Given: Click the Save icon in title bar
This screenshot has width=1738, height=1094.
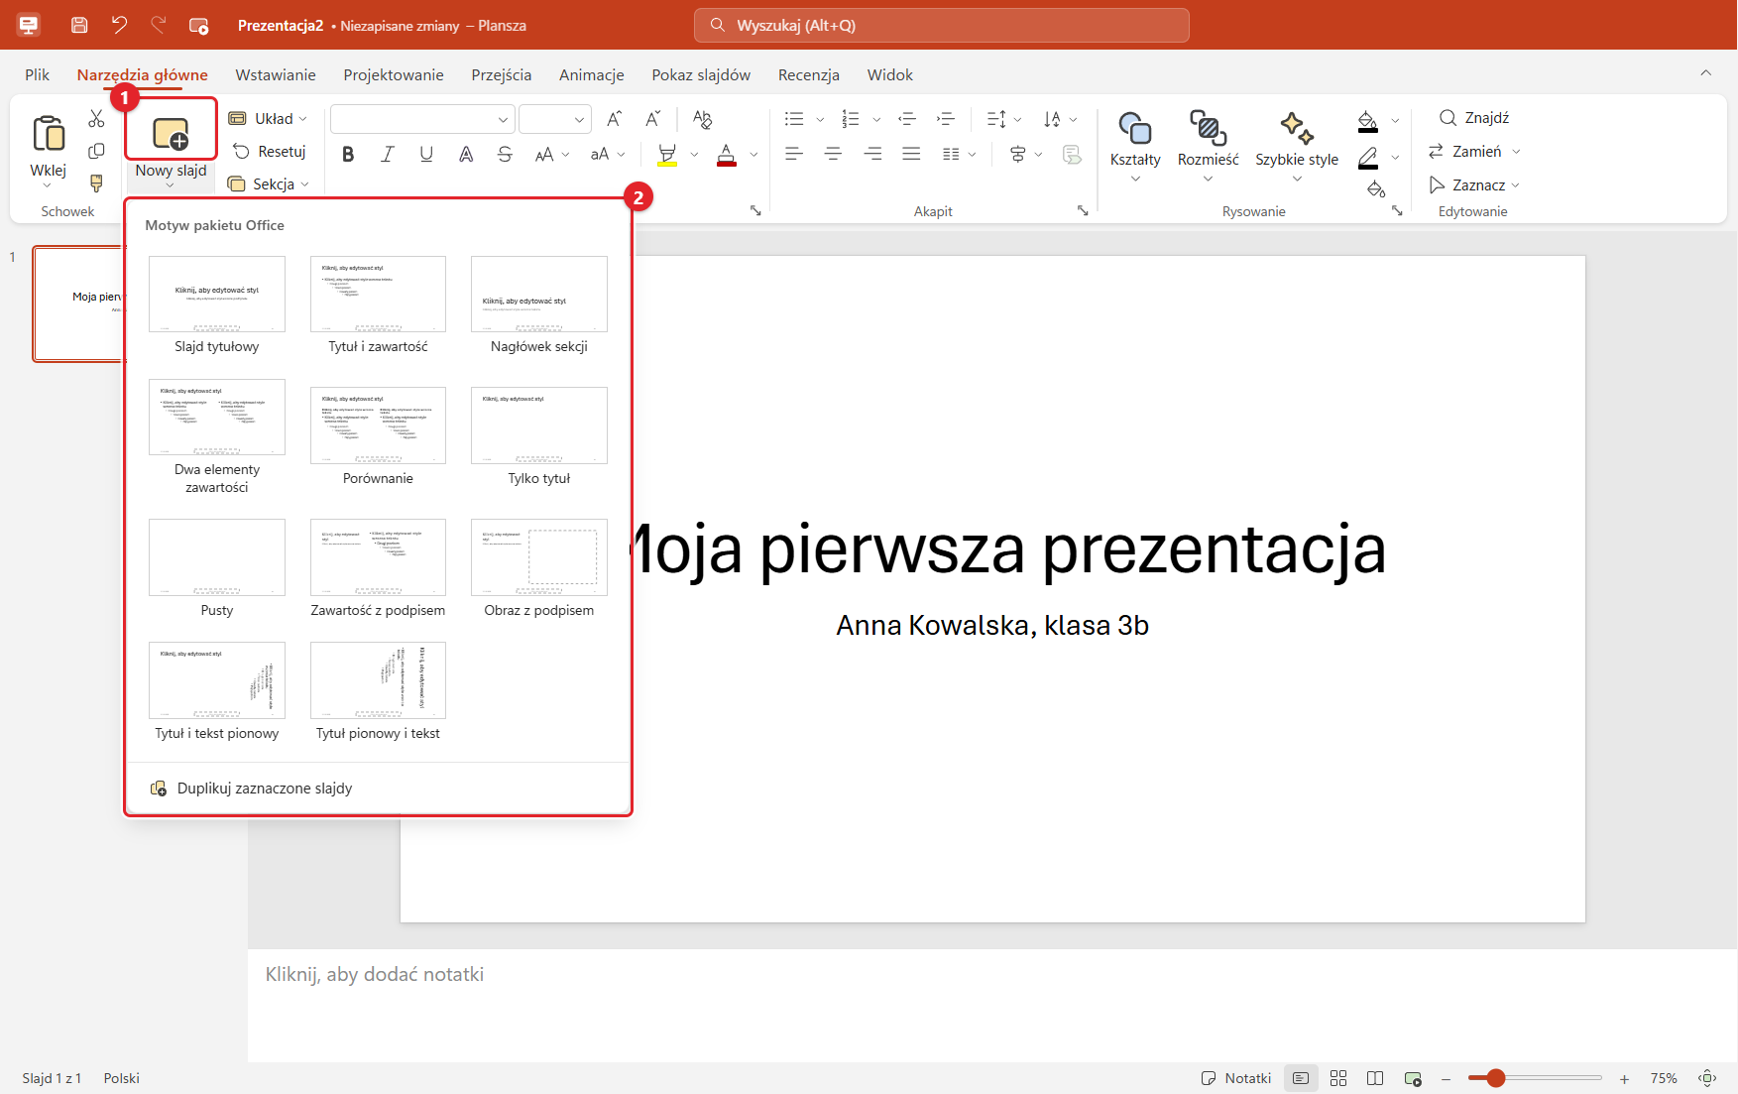Looking at the screenshot, I should click(79, 25).
